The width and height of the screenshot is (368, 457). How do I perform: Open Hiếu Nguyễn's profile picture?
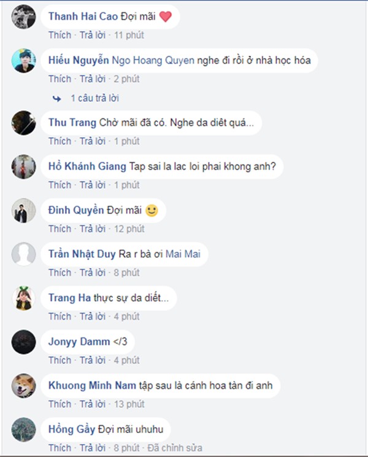tap(24, 61)
